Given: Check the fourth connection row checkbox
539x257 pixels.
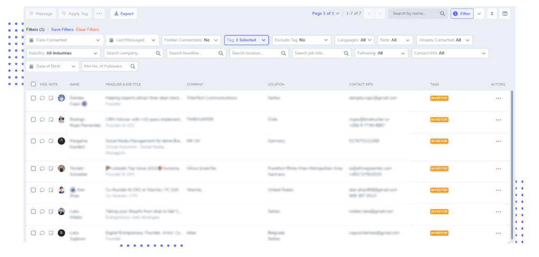Looking at the screenshot, I should tap(33, 169).
